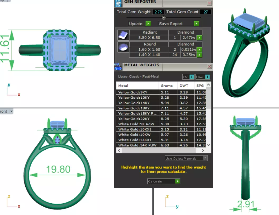Click green arrow next to 0.031tw
This screenshot has width=279, height=215.
click(x=200, y=49)
